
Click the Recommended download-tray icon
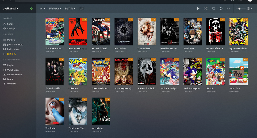5,74
